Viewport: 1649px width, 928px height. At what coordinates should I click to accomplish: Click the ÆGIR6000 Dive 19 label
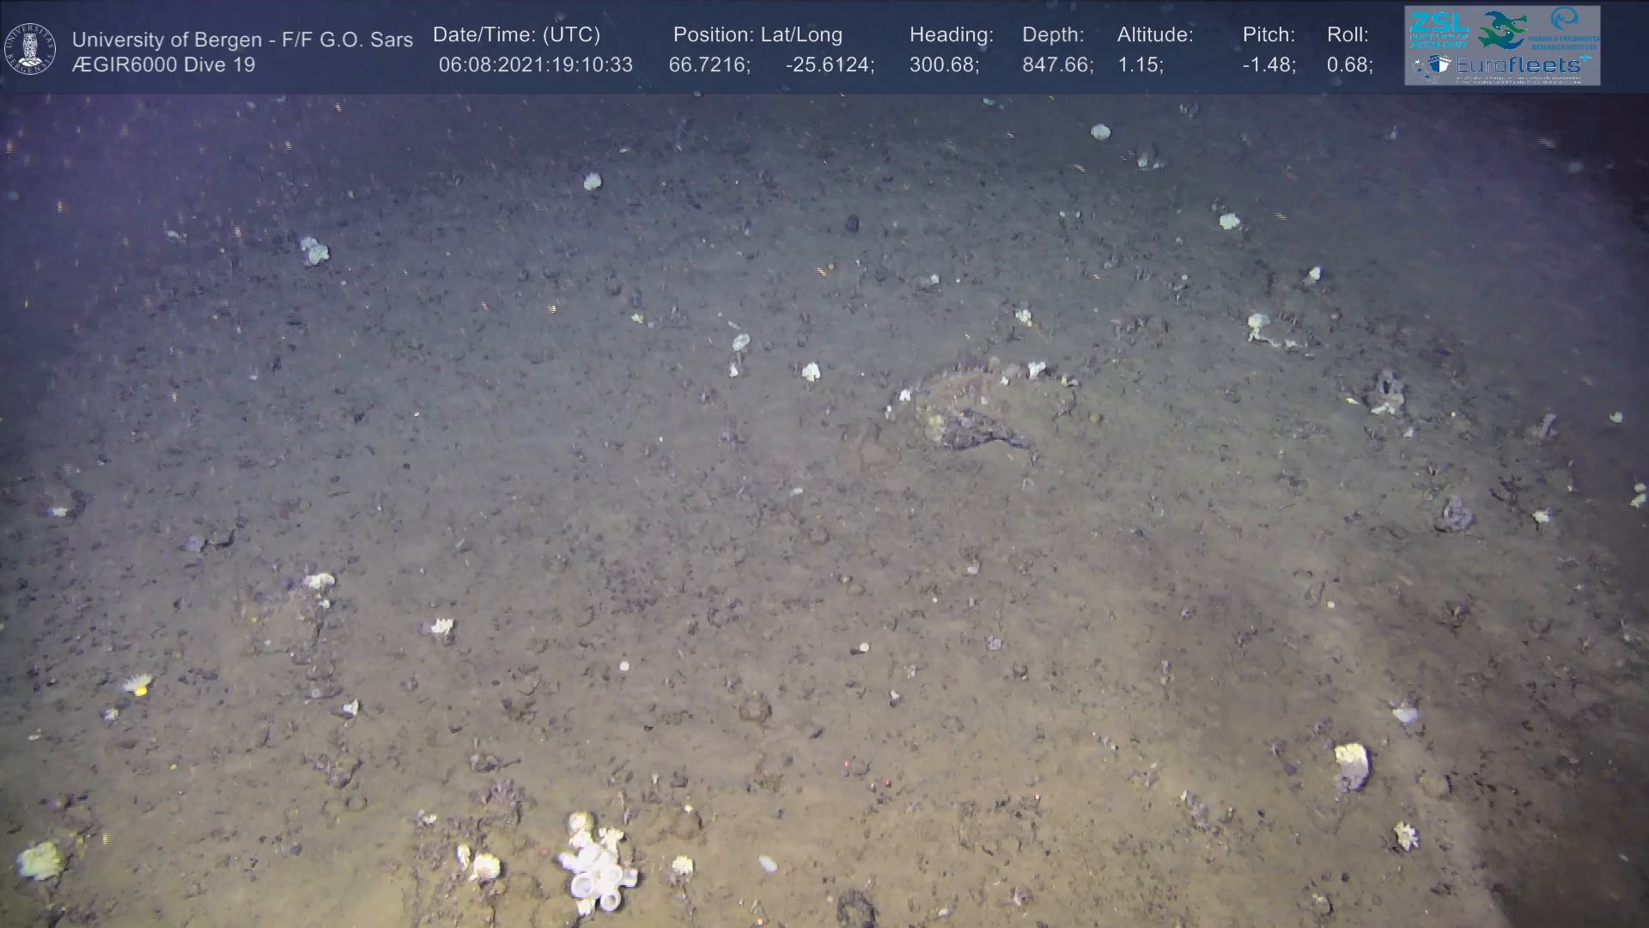click(163, 65)
